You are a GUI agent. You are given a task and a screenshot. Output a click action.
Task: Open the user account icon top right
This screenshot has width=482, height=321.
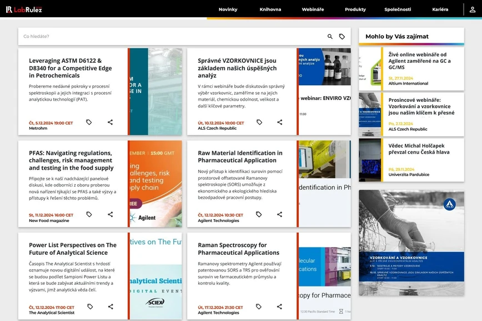tap(471, 9)
